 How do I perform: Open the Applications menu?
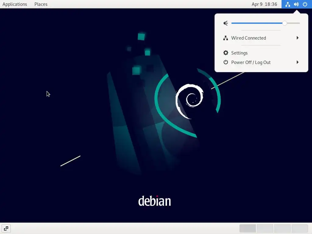[x=15, y=4]
